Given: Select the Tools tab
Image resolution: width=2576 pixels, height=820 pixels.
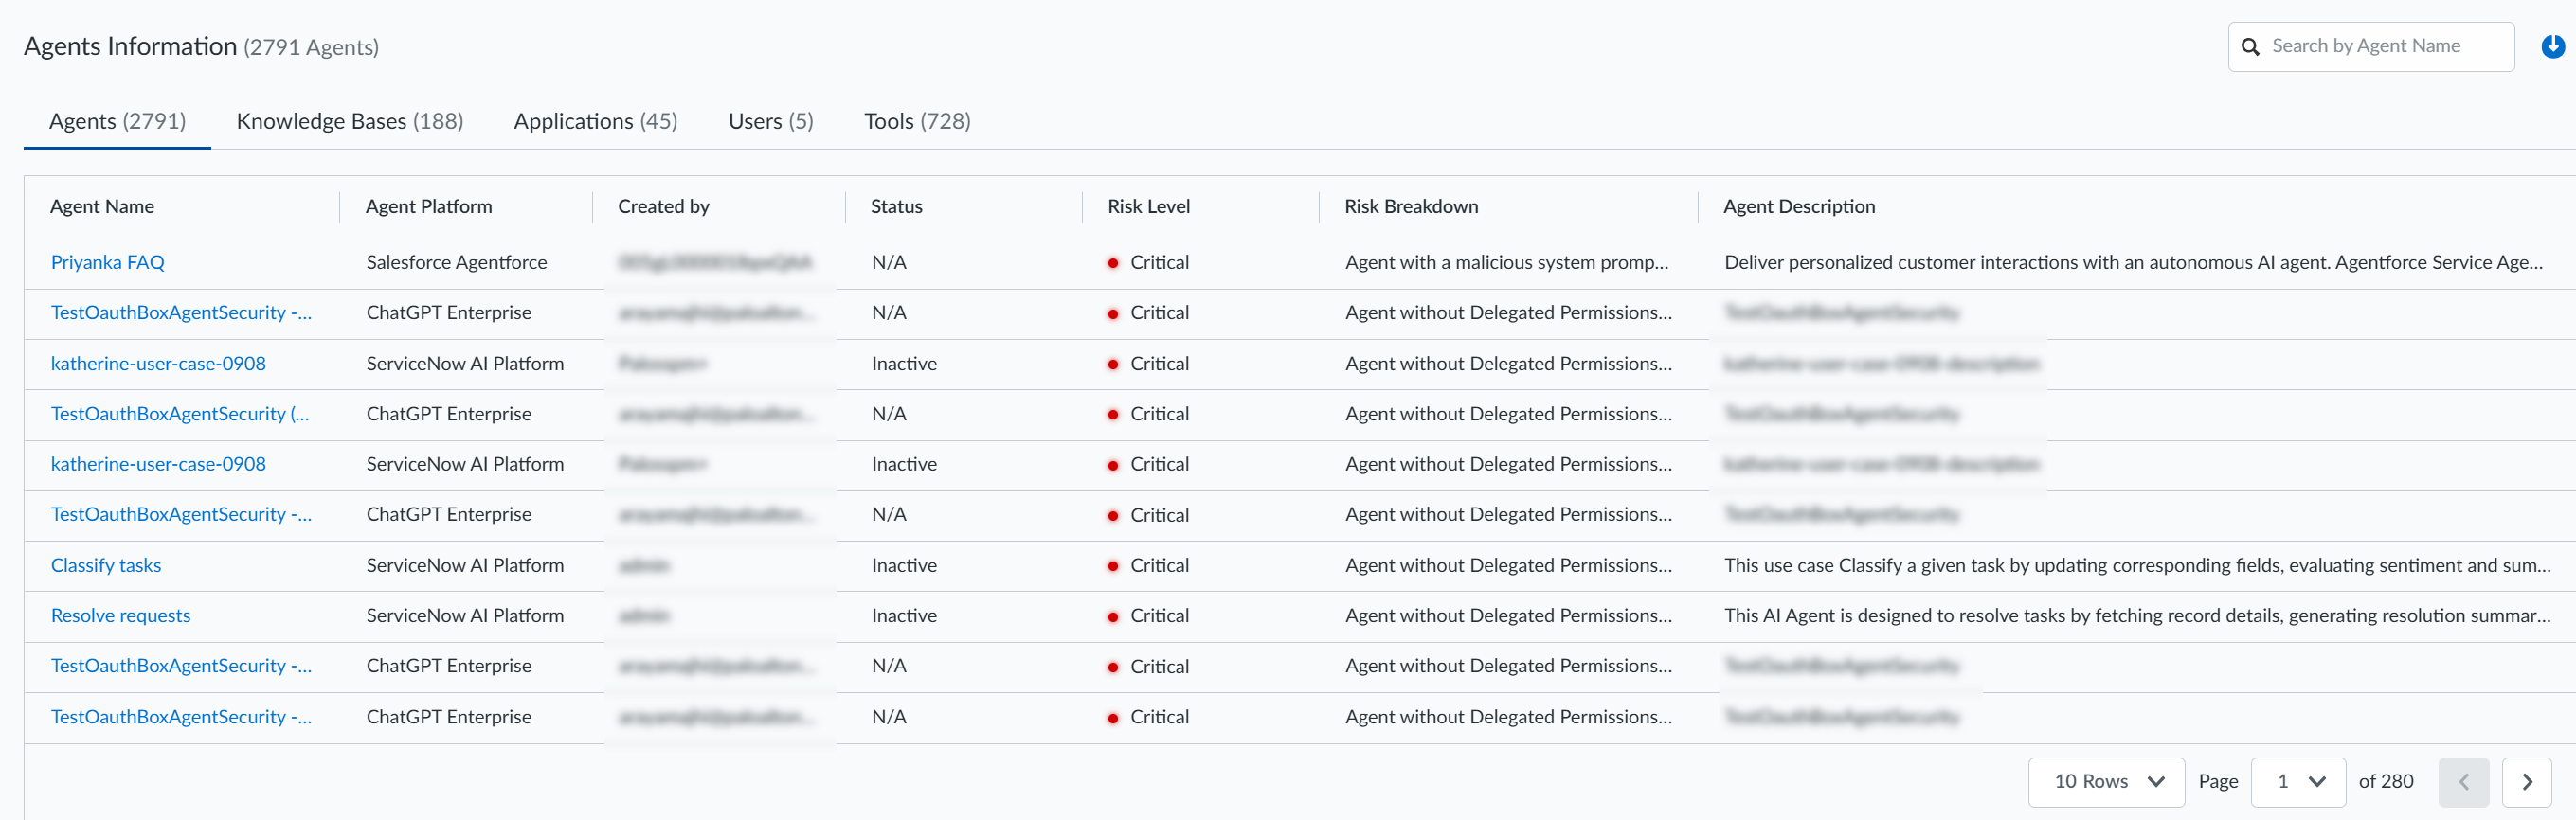Looking at the screenshot, I should tap(917, 121).
